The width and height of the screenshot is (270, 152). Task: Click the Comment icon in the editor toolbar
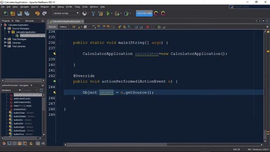[159, 27]
